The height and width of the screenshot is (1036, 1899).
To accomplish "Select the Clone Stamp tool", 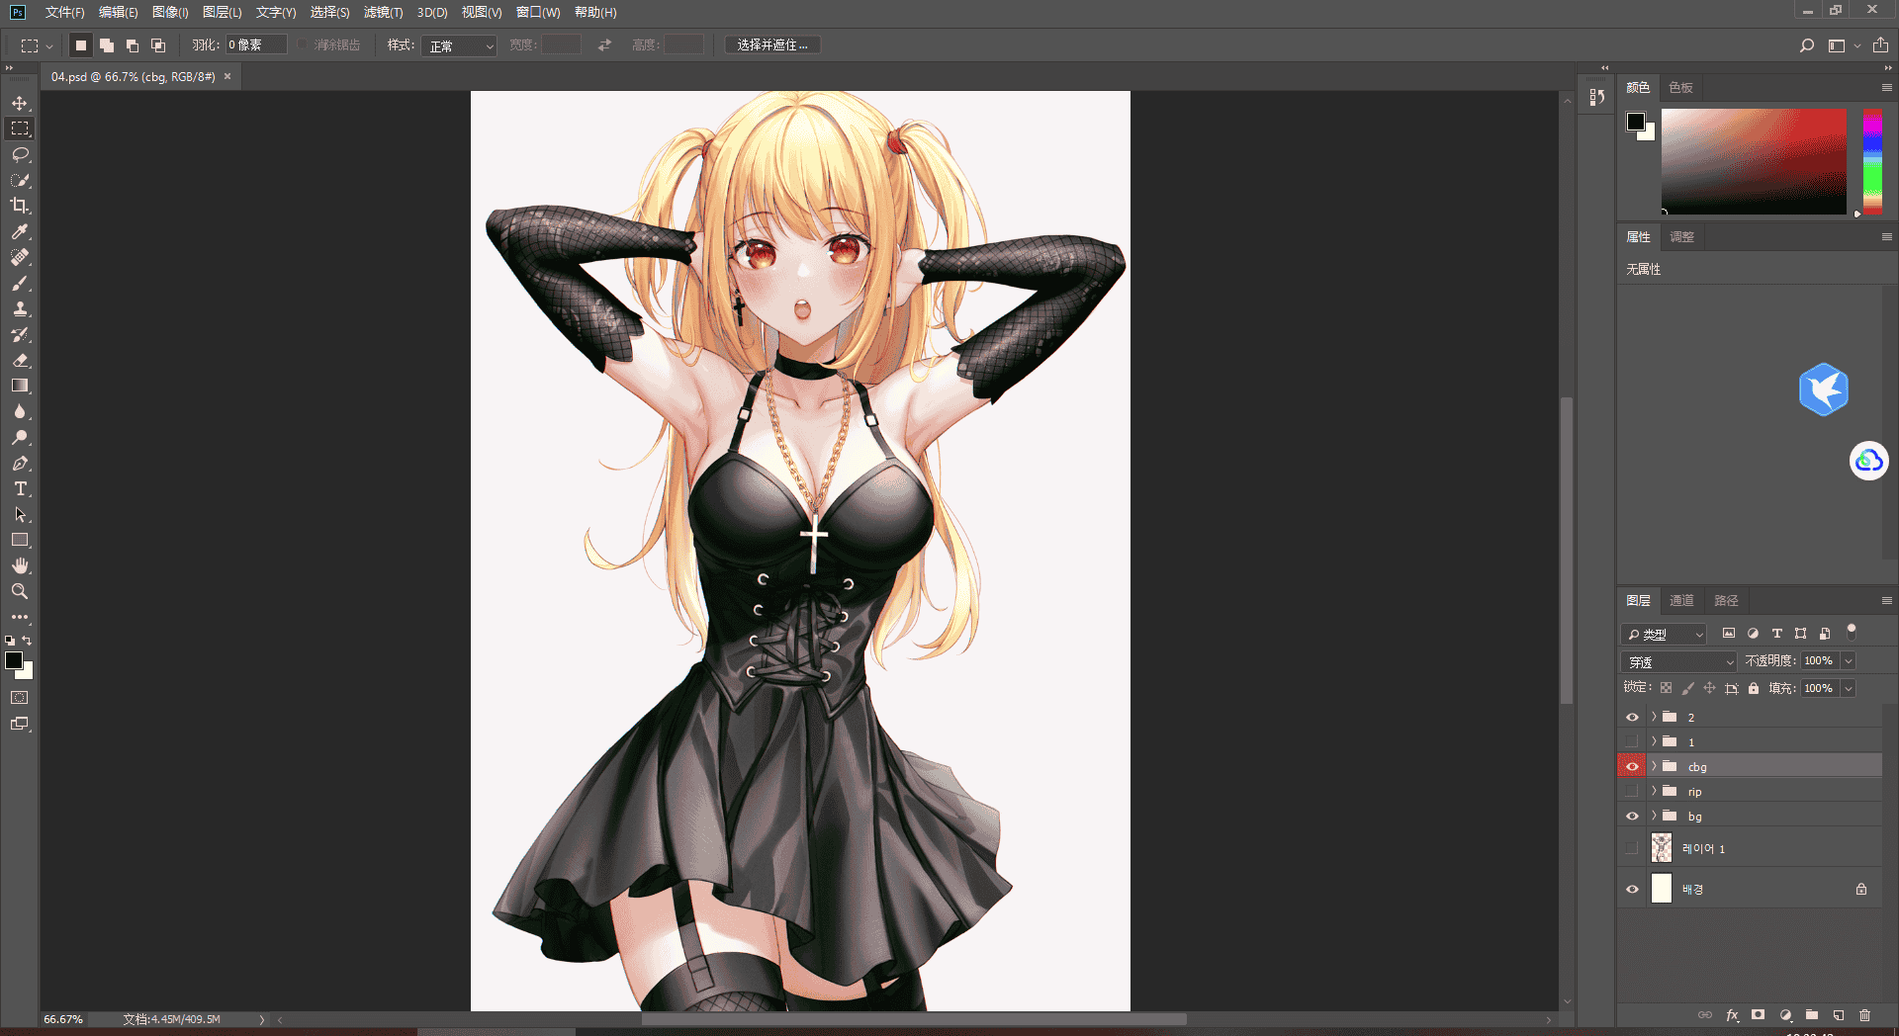I will [20, 308].
